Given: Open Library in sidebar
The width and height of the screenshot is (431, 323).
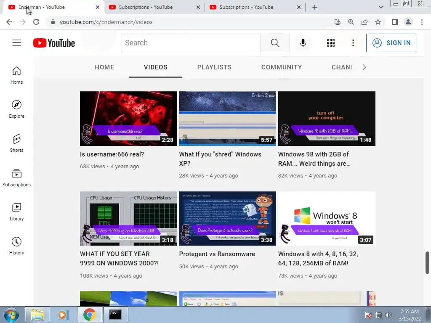Looking at the screenshot, I should pyautogui.click(x=16, y=212).
